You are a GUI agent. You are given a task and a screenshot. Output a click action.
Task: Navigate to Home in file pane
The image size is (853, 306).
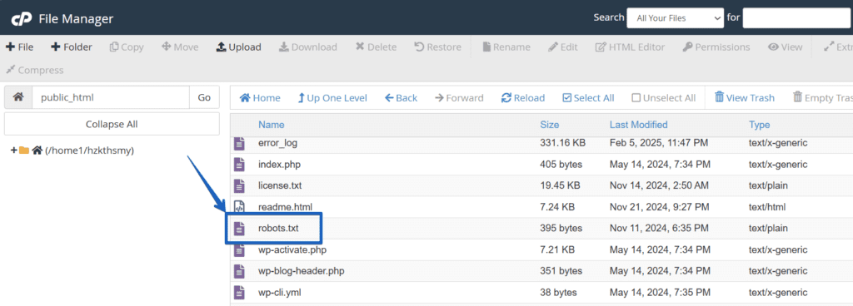pos(260,97)
